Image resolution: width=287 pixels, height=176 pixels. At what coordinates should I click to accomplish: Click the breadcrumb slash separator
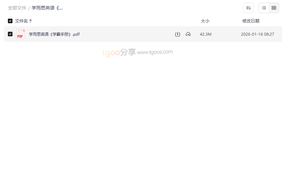29,8
